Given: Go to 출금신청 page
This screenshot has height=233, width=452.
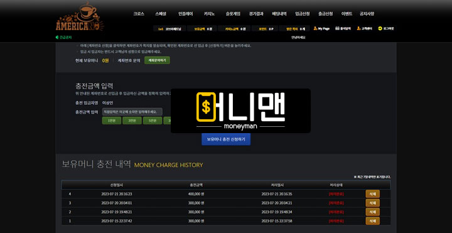Looking at the screenshot, I should pyautogui.click(x=325, y=14).
